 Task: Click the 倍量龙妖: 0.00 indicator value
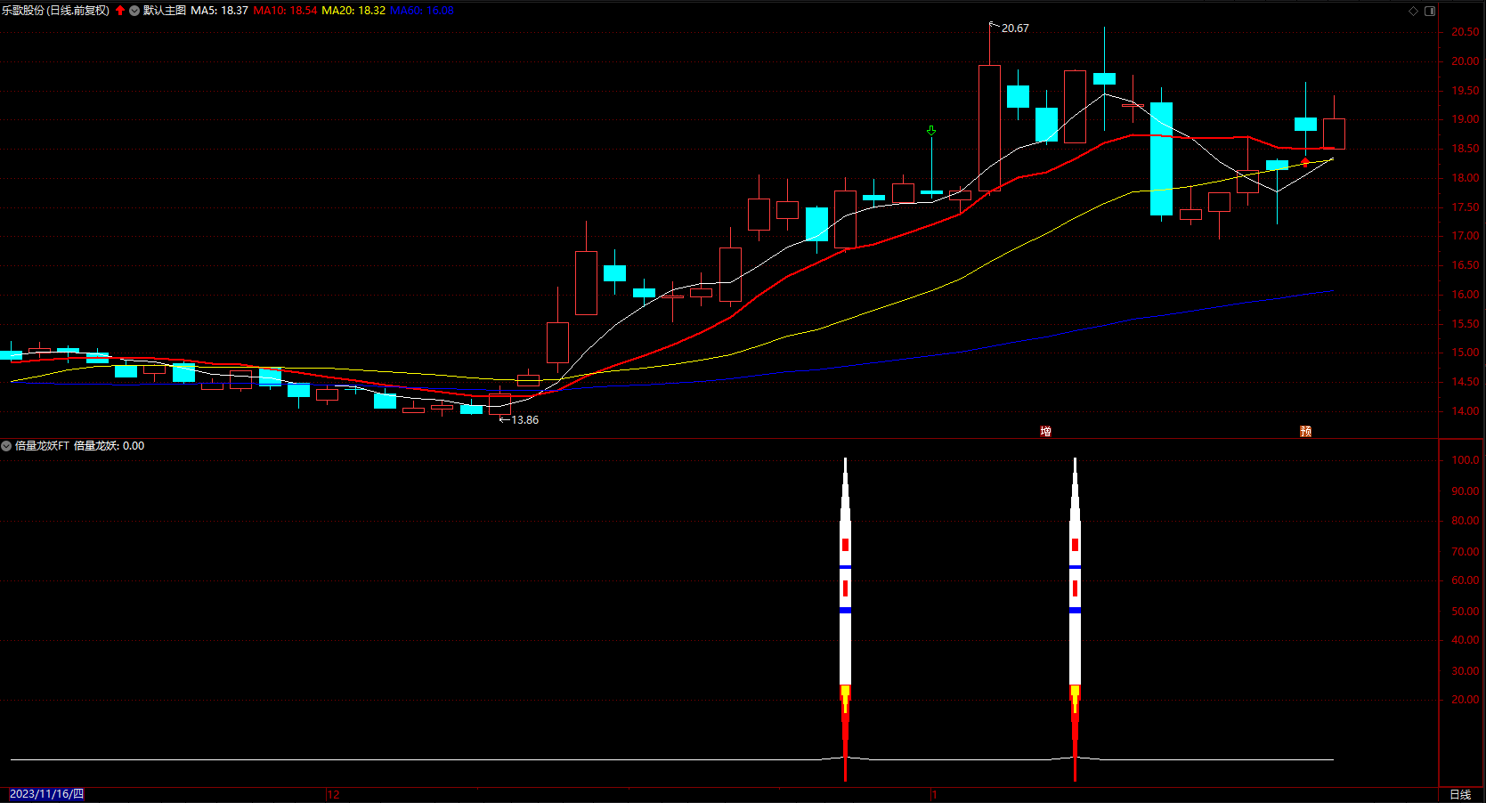point(109,446)
